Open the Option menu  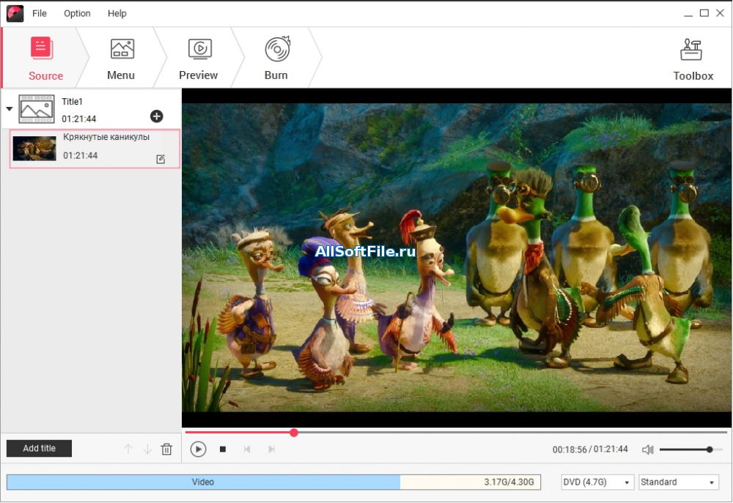click(x=77, y=13)
